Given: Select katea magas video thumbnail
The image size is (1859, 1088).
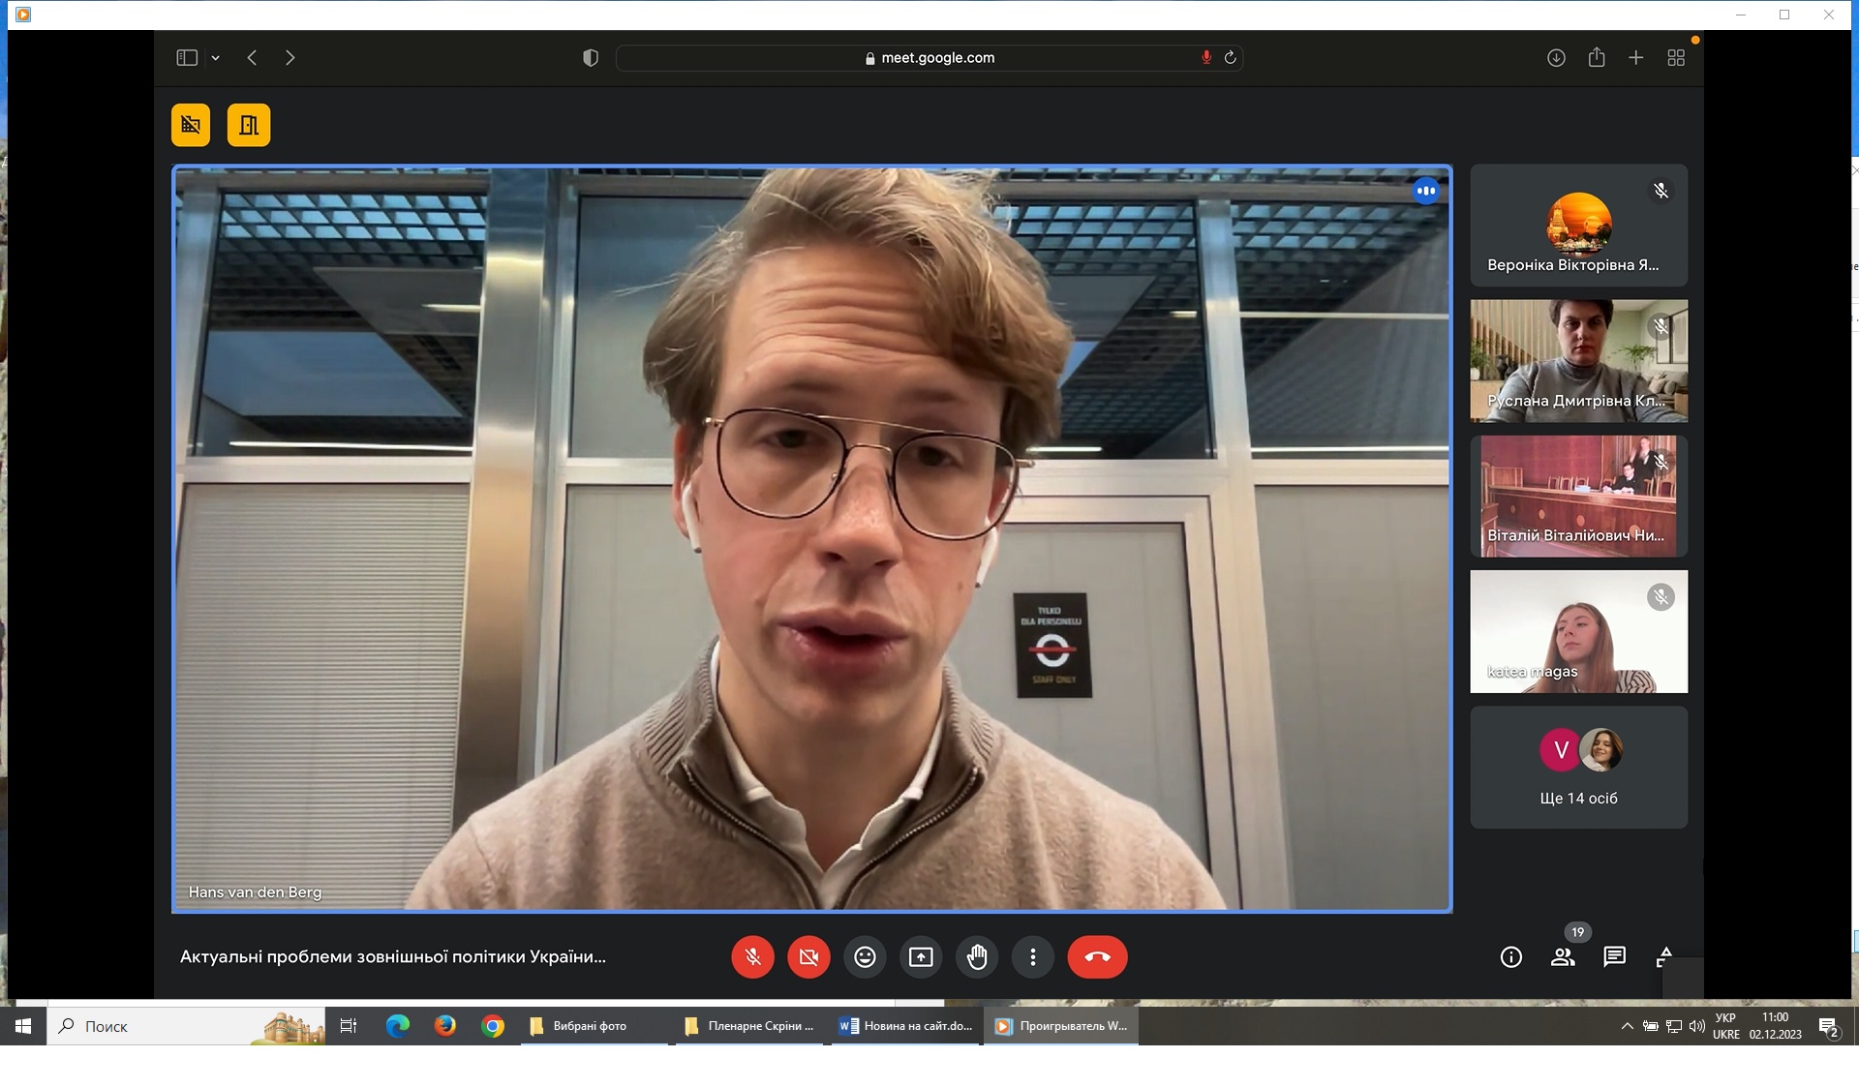Looking at the screenshot, I should (1578, 631).
